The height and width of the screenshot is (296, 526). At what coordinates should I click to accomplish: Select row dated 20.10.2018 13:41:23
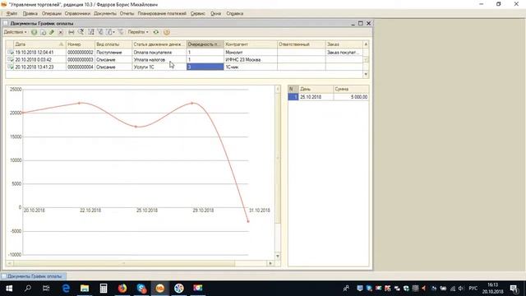click(184, 67)
